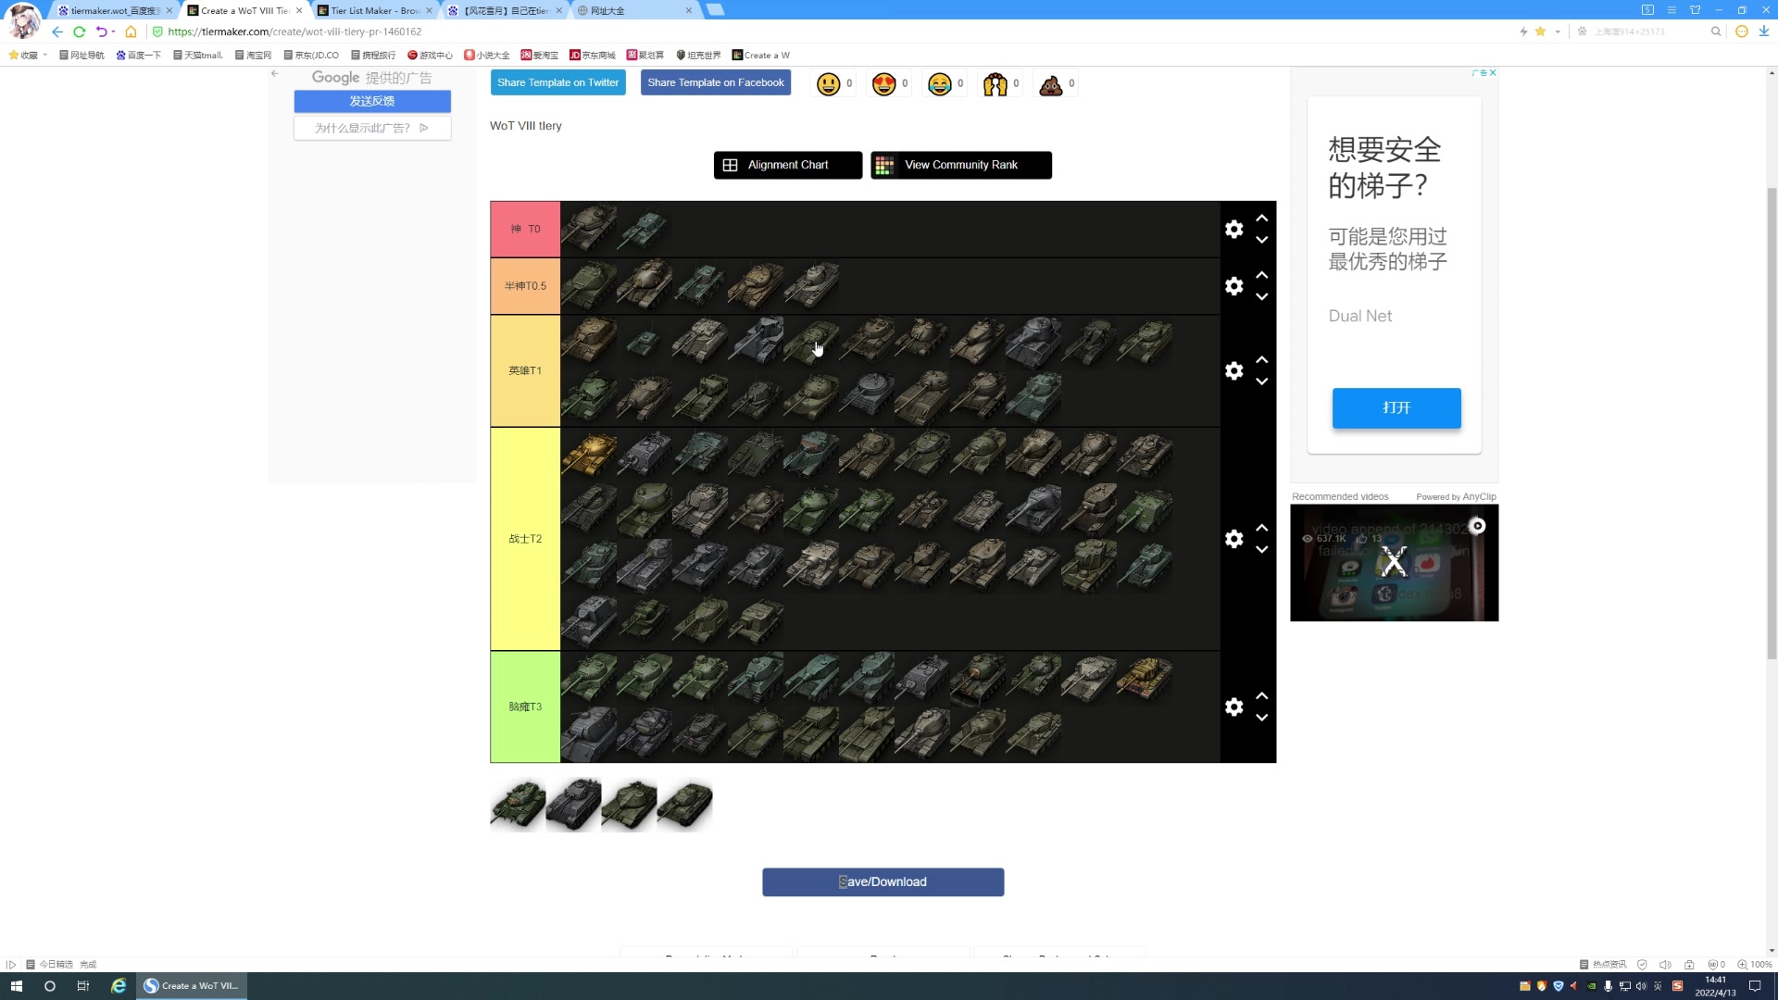Viewport: 1778px width, 1000px height.
Task: Click Share Template on Twitter button
Action: click(557, 82)
